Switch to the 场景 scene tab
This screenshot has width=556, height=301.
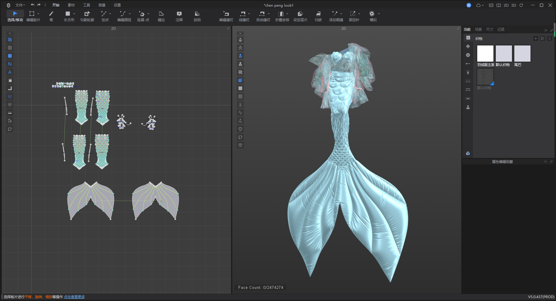[478, 30]
